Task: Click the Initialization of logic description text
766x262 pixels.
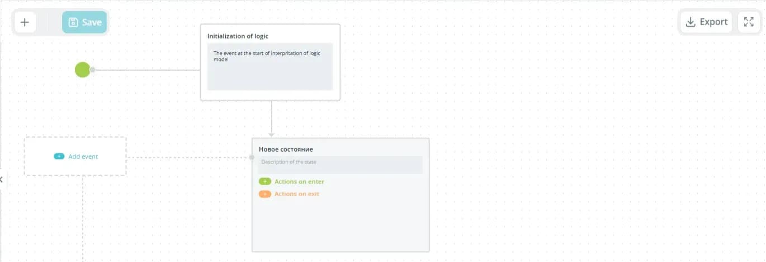Action: click(x=267, y=56)
